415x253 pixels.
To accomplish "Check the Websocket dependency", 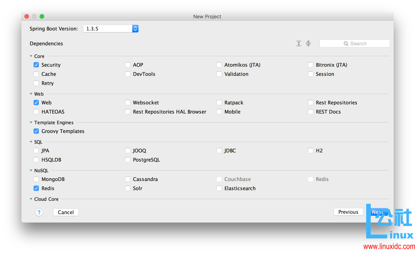I will (128, 103).
